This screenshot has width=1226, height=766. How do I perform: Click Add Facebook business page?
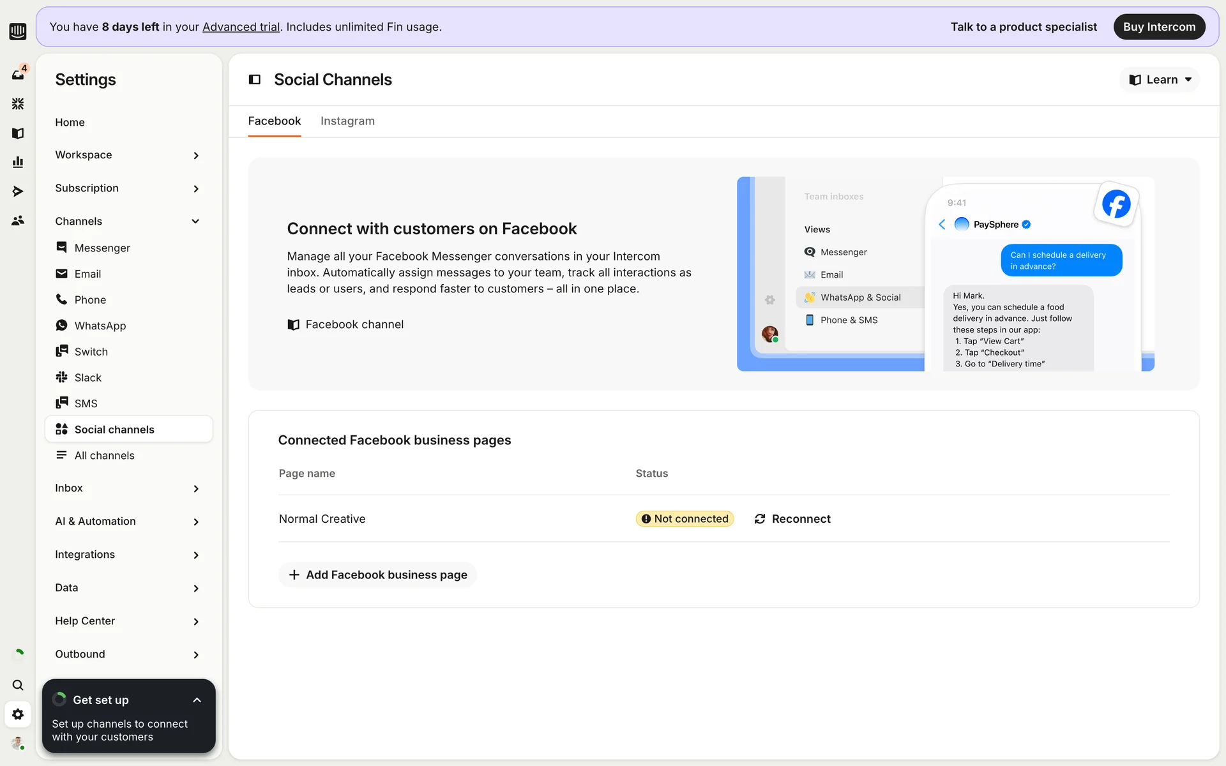point(377,575)
